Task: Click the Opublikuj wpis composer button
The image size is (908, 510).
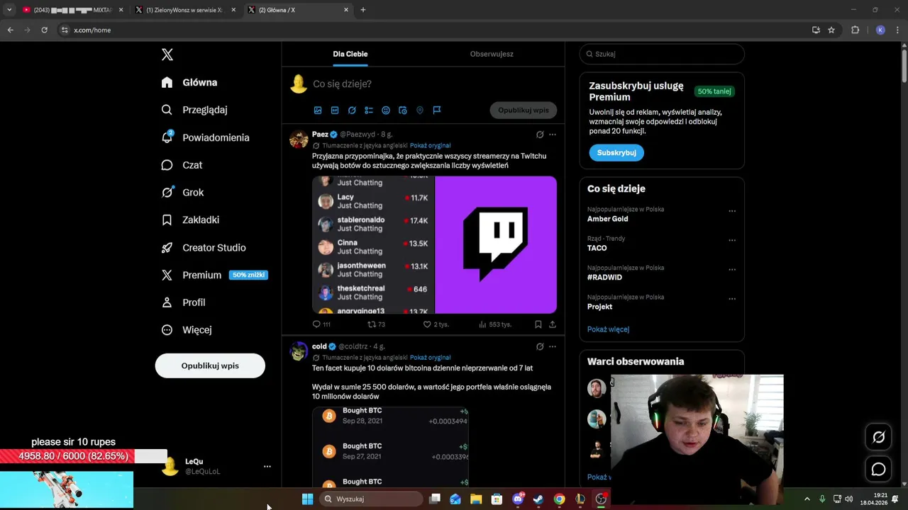Action: click(x=524, y=110)
